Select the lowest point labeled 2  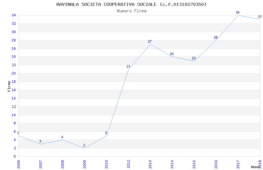84,145
